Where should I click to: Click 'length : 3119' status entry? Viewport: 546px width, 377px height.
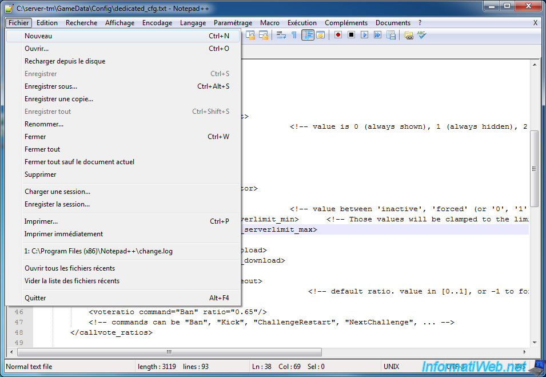coord(157,367)
